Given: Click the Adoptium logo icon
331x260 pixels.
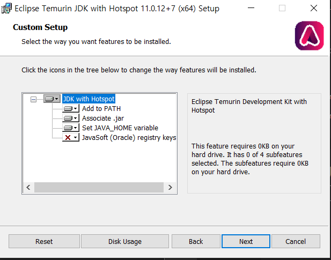Looking at the screenshot, I should [309, 35].
